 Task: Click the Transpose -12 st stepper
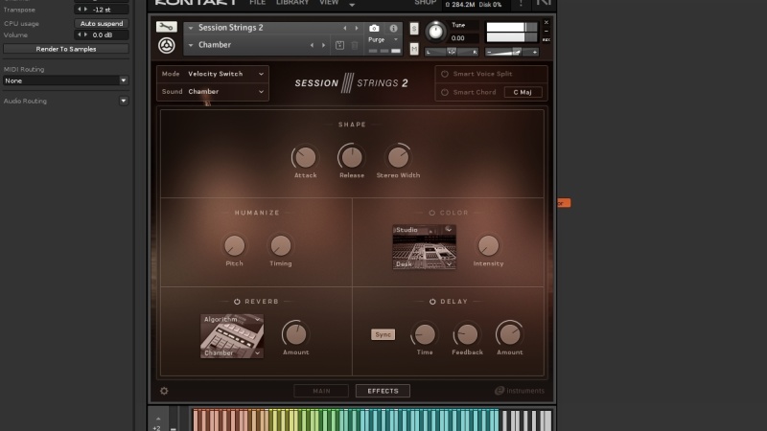click(102, 10)
